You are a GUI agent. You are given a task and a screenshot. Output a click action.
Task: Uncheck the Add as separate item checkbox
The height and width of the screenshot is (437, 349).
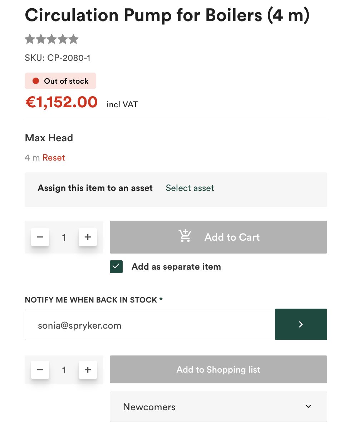coord(116,267)
